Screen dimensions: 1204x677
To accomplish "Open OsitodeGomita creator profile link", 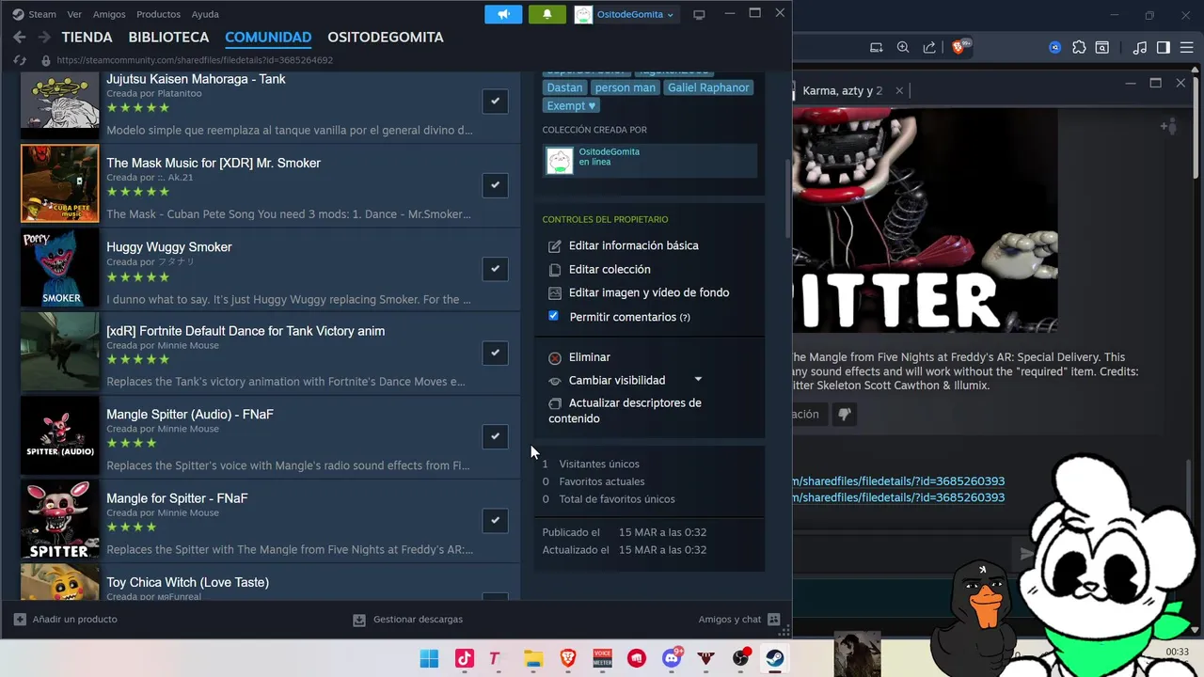I will pyautogui.click(x=609, y=151).
